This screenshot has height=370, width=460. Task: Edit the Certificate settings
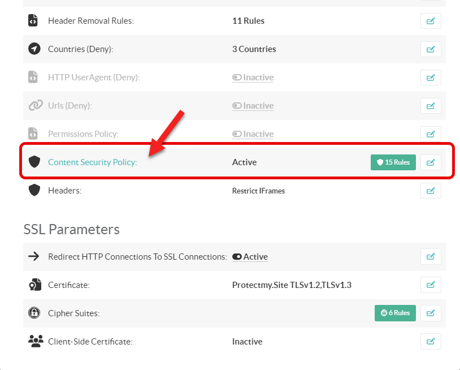point(431,285)
